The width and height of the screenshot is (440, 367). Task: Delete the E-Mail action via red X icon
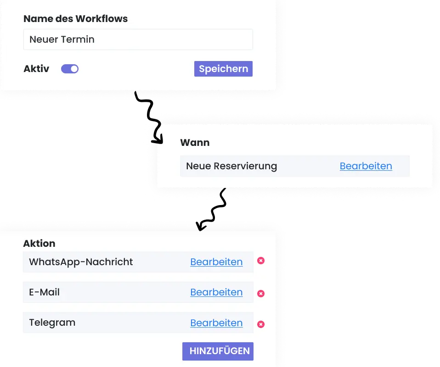point(261,294)
